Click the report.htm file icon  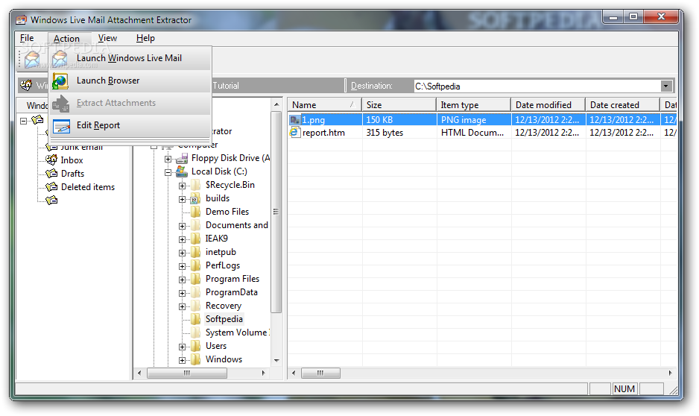click(294, 132)
